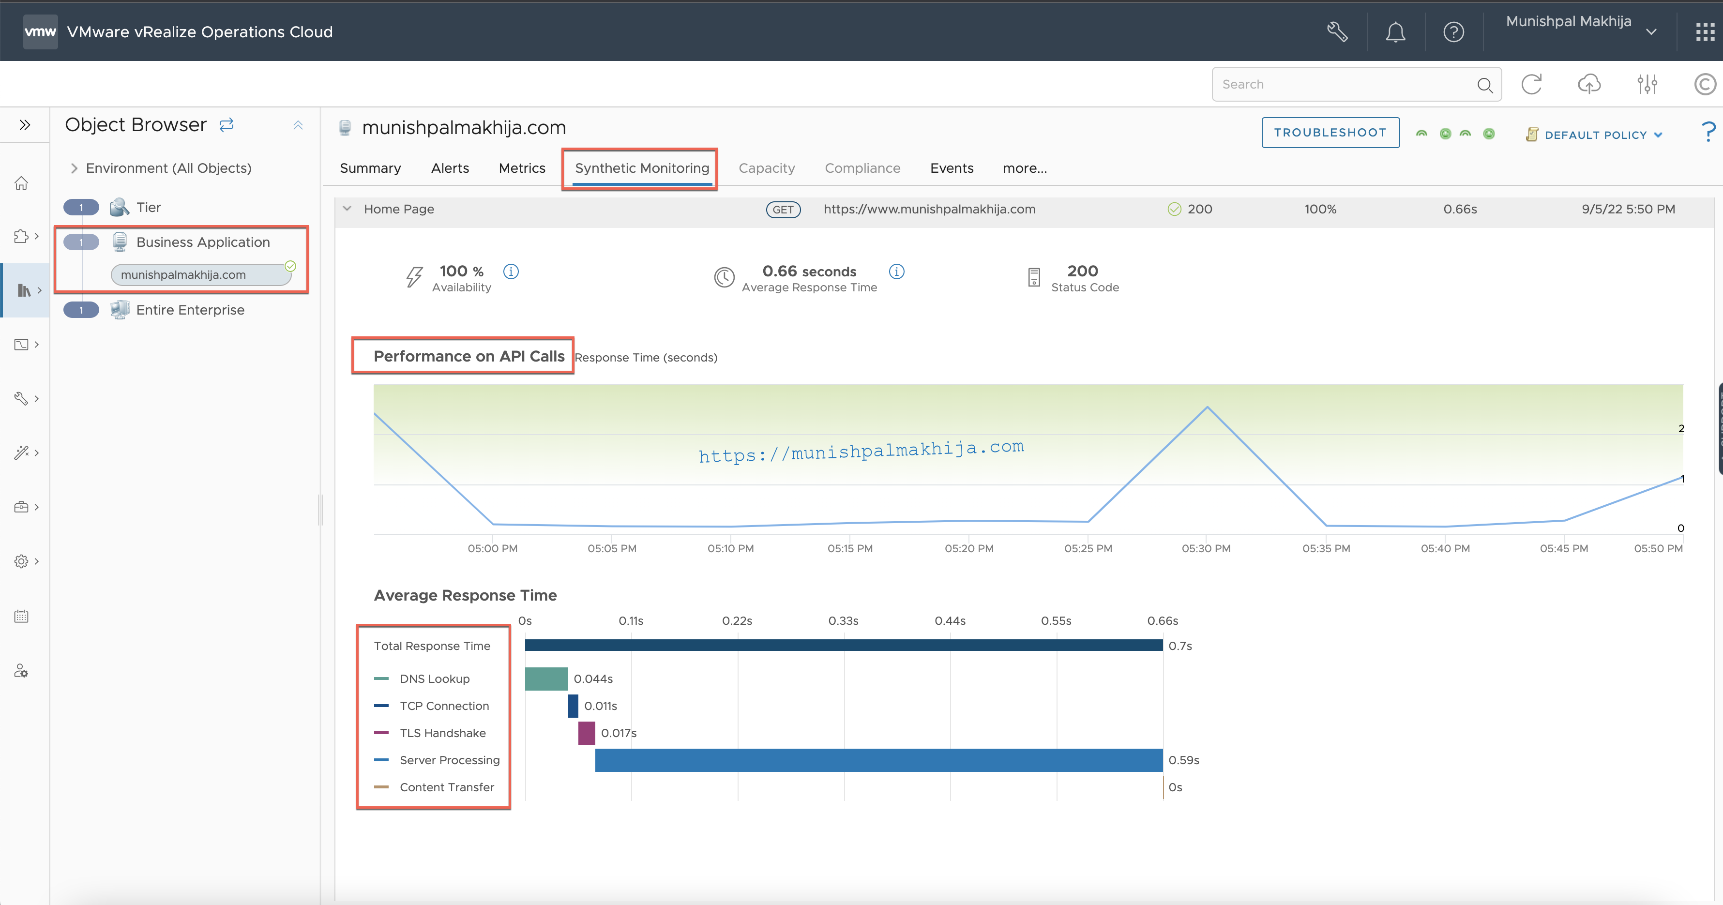The image size is (1723, 905).
Task: Open the apps grid launcher
Action: coord(1705,31)
